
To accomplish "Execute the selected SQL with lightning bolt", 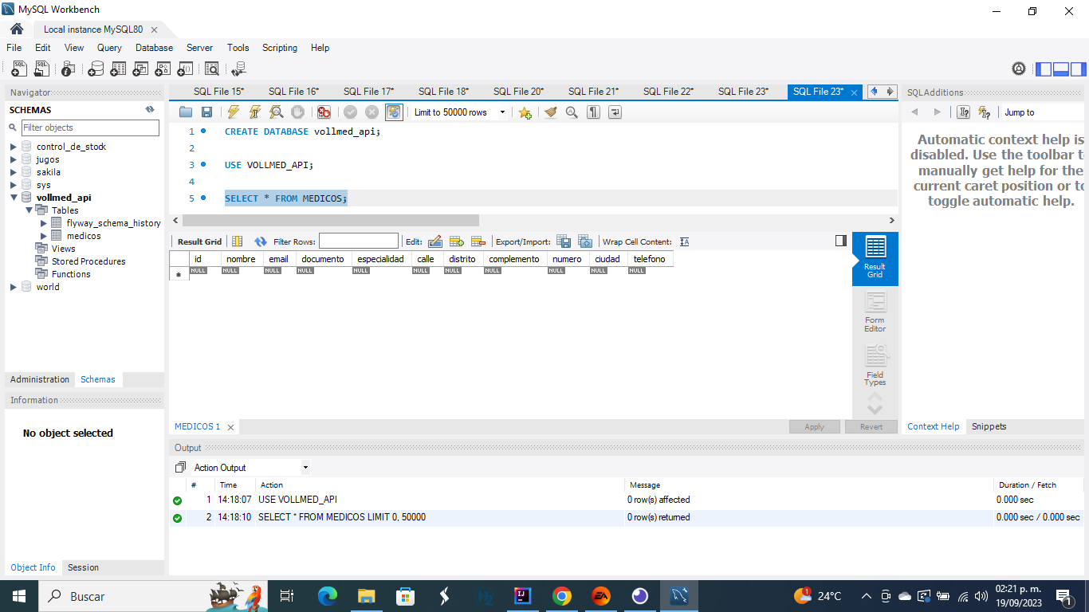I will coord(234,112).
